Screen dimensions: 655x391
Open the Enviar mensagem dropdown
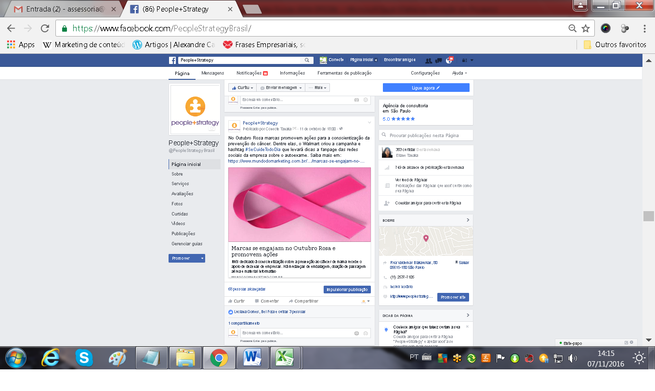[281, 88]
